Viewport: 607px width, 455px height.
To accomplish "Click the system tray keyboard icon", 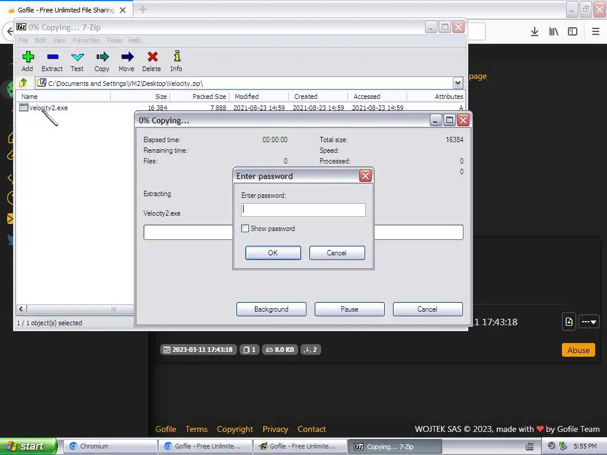I will 529,446.
